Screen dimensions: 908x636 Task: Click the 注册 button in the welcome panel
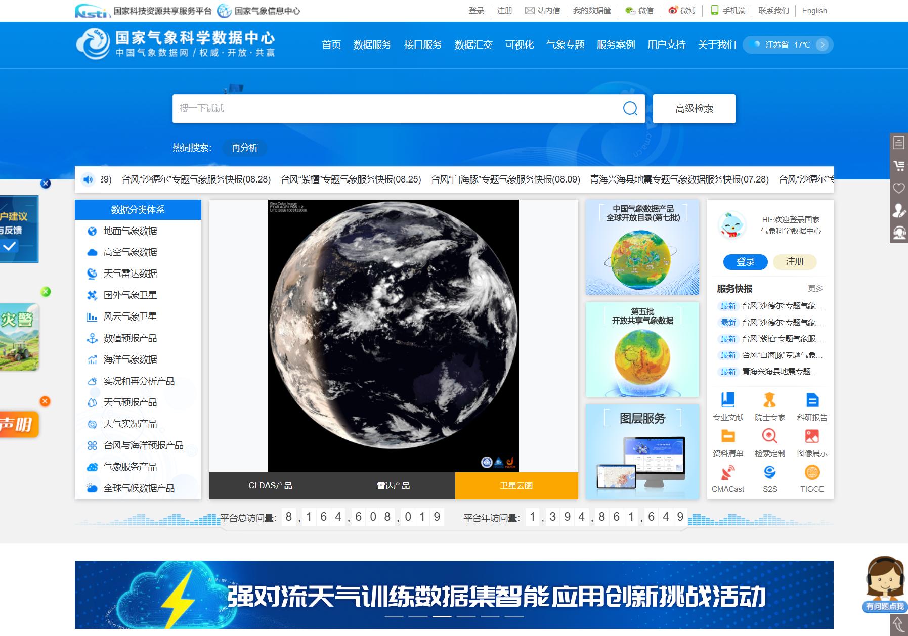pos(795,262)
